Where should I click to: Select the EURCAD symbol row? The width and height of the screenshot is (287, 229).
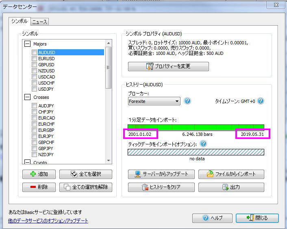(x=46, y=118)
